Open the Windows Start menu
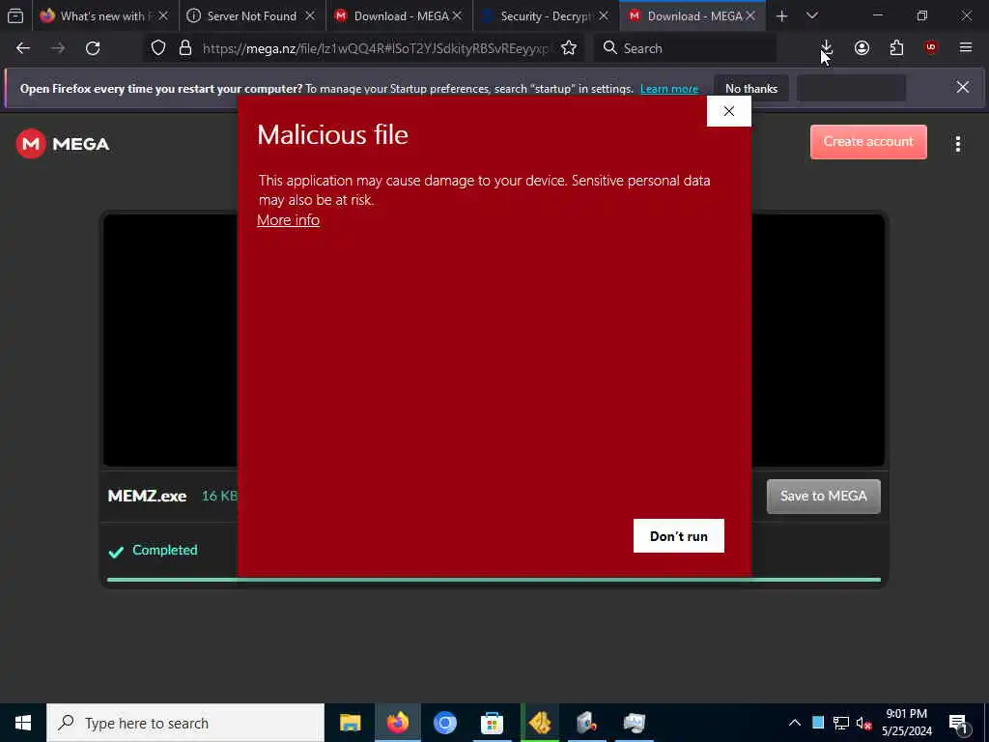Viewport: 989px width, 742px height. (x=23, y=723)
